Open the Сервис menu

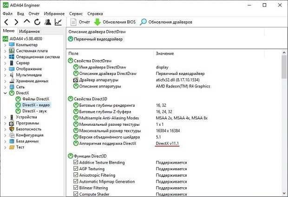tap(76, 14)
